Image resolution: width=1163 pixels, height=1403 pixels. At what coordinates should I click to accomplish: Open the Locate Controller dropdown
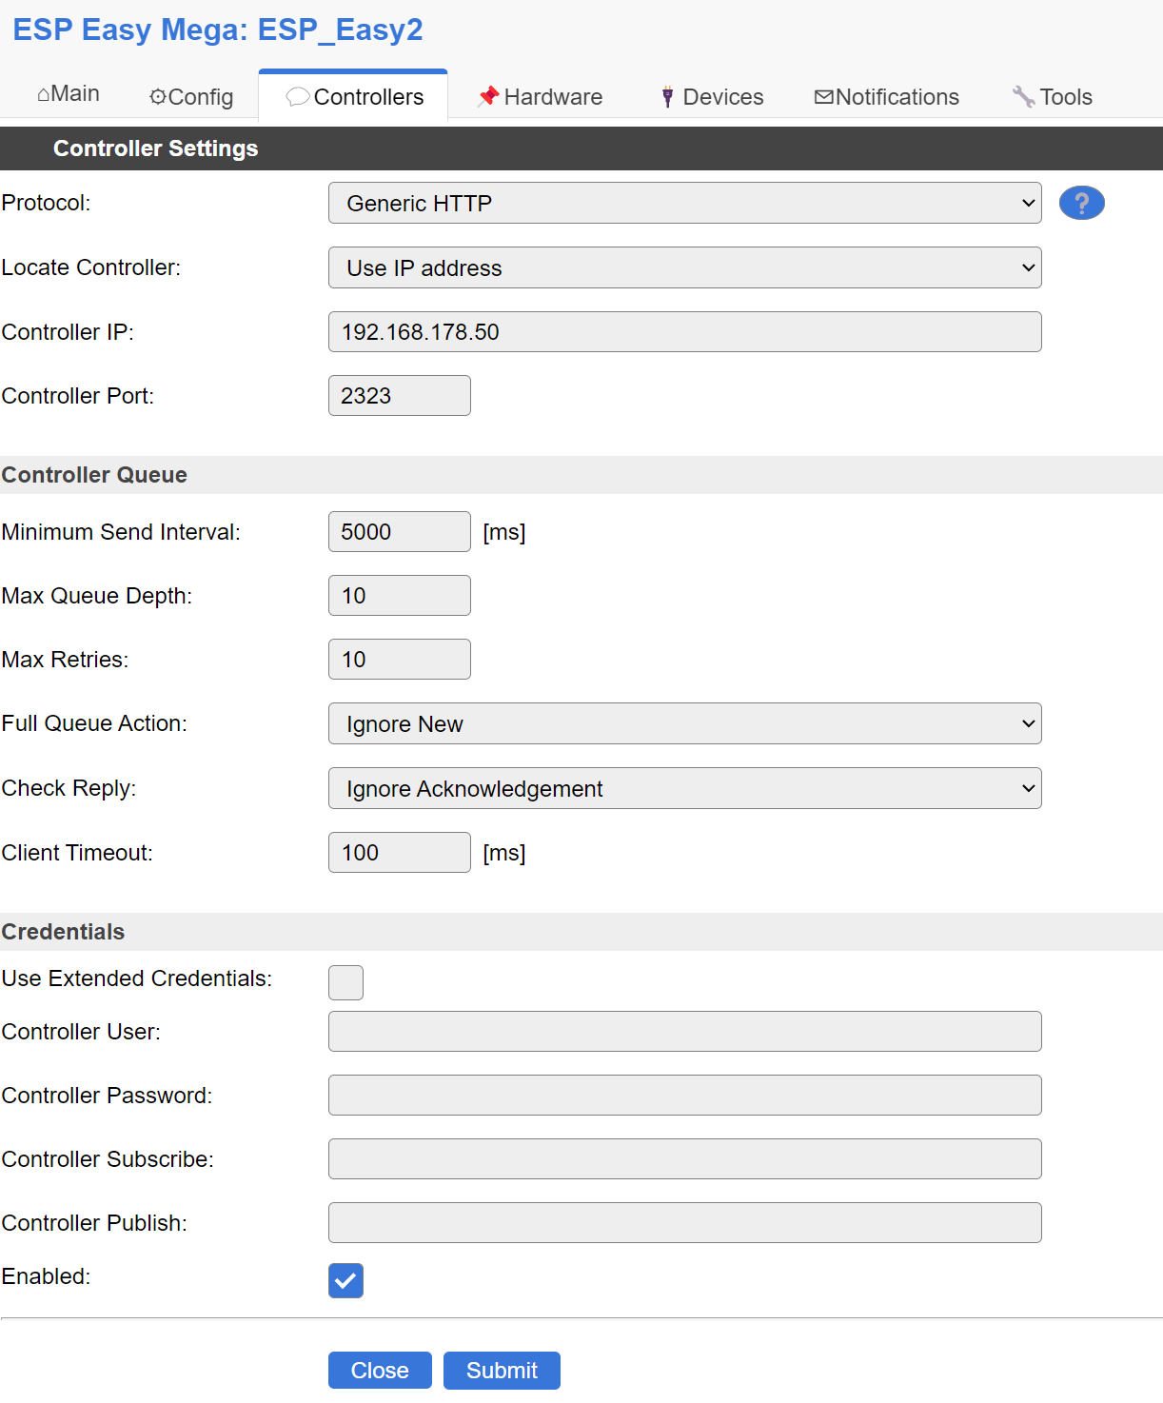685,267
